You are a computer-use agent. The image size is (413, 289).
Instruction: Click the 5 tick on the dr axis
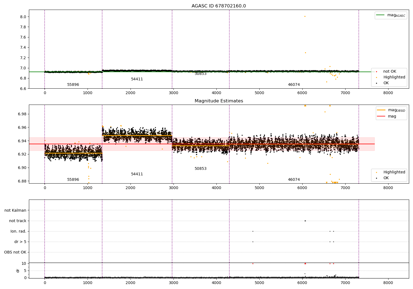coord(25,271)
